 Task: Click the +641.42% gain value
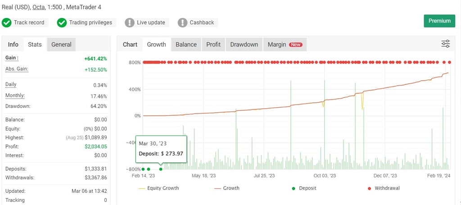tap(95, 59)
